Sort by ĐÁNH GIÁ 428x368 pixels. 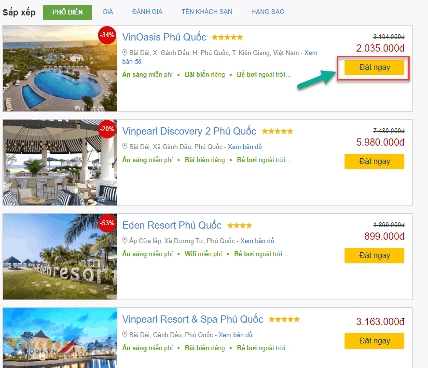pyautogui.click(x=147, y=12)
